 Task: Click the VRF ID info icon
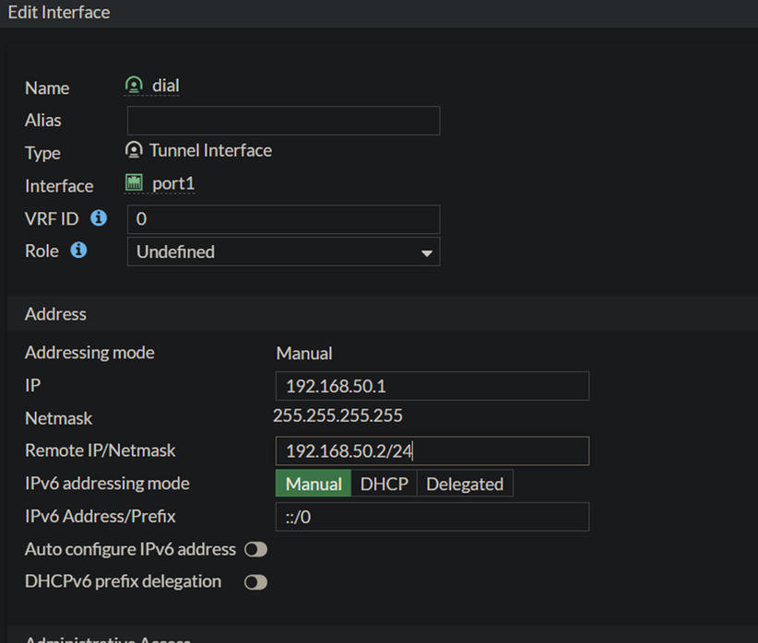point(99,218)
